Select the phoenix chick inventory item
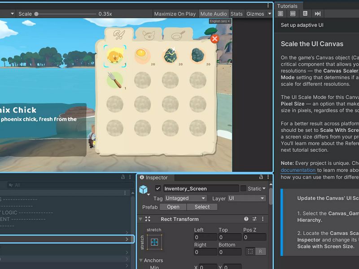 (x=115, y=56)
